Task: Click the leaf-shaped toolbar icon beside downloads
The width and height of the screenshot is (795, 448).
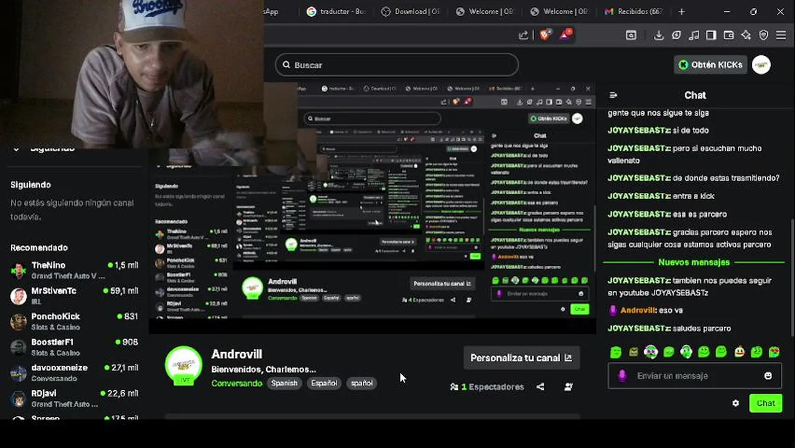Action: point(676,35)
